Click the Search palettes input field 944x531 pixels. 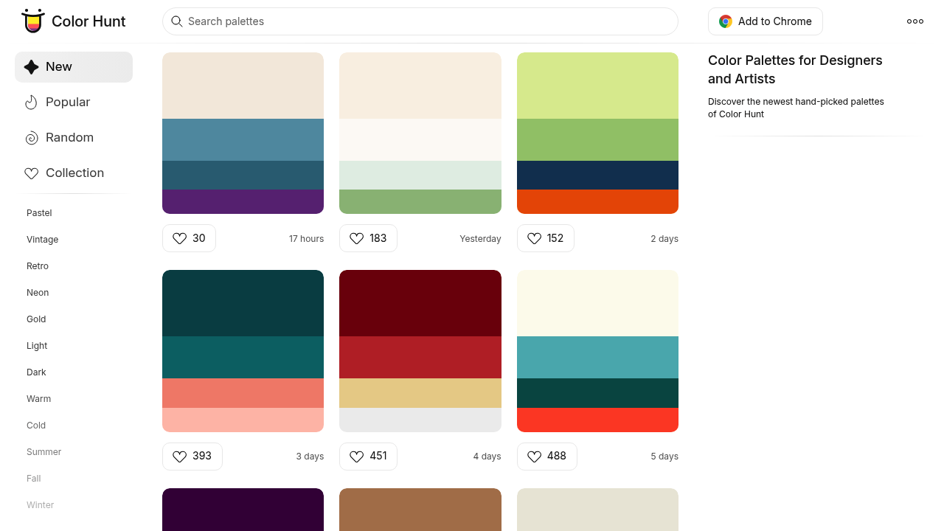tap(420, 21)
